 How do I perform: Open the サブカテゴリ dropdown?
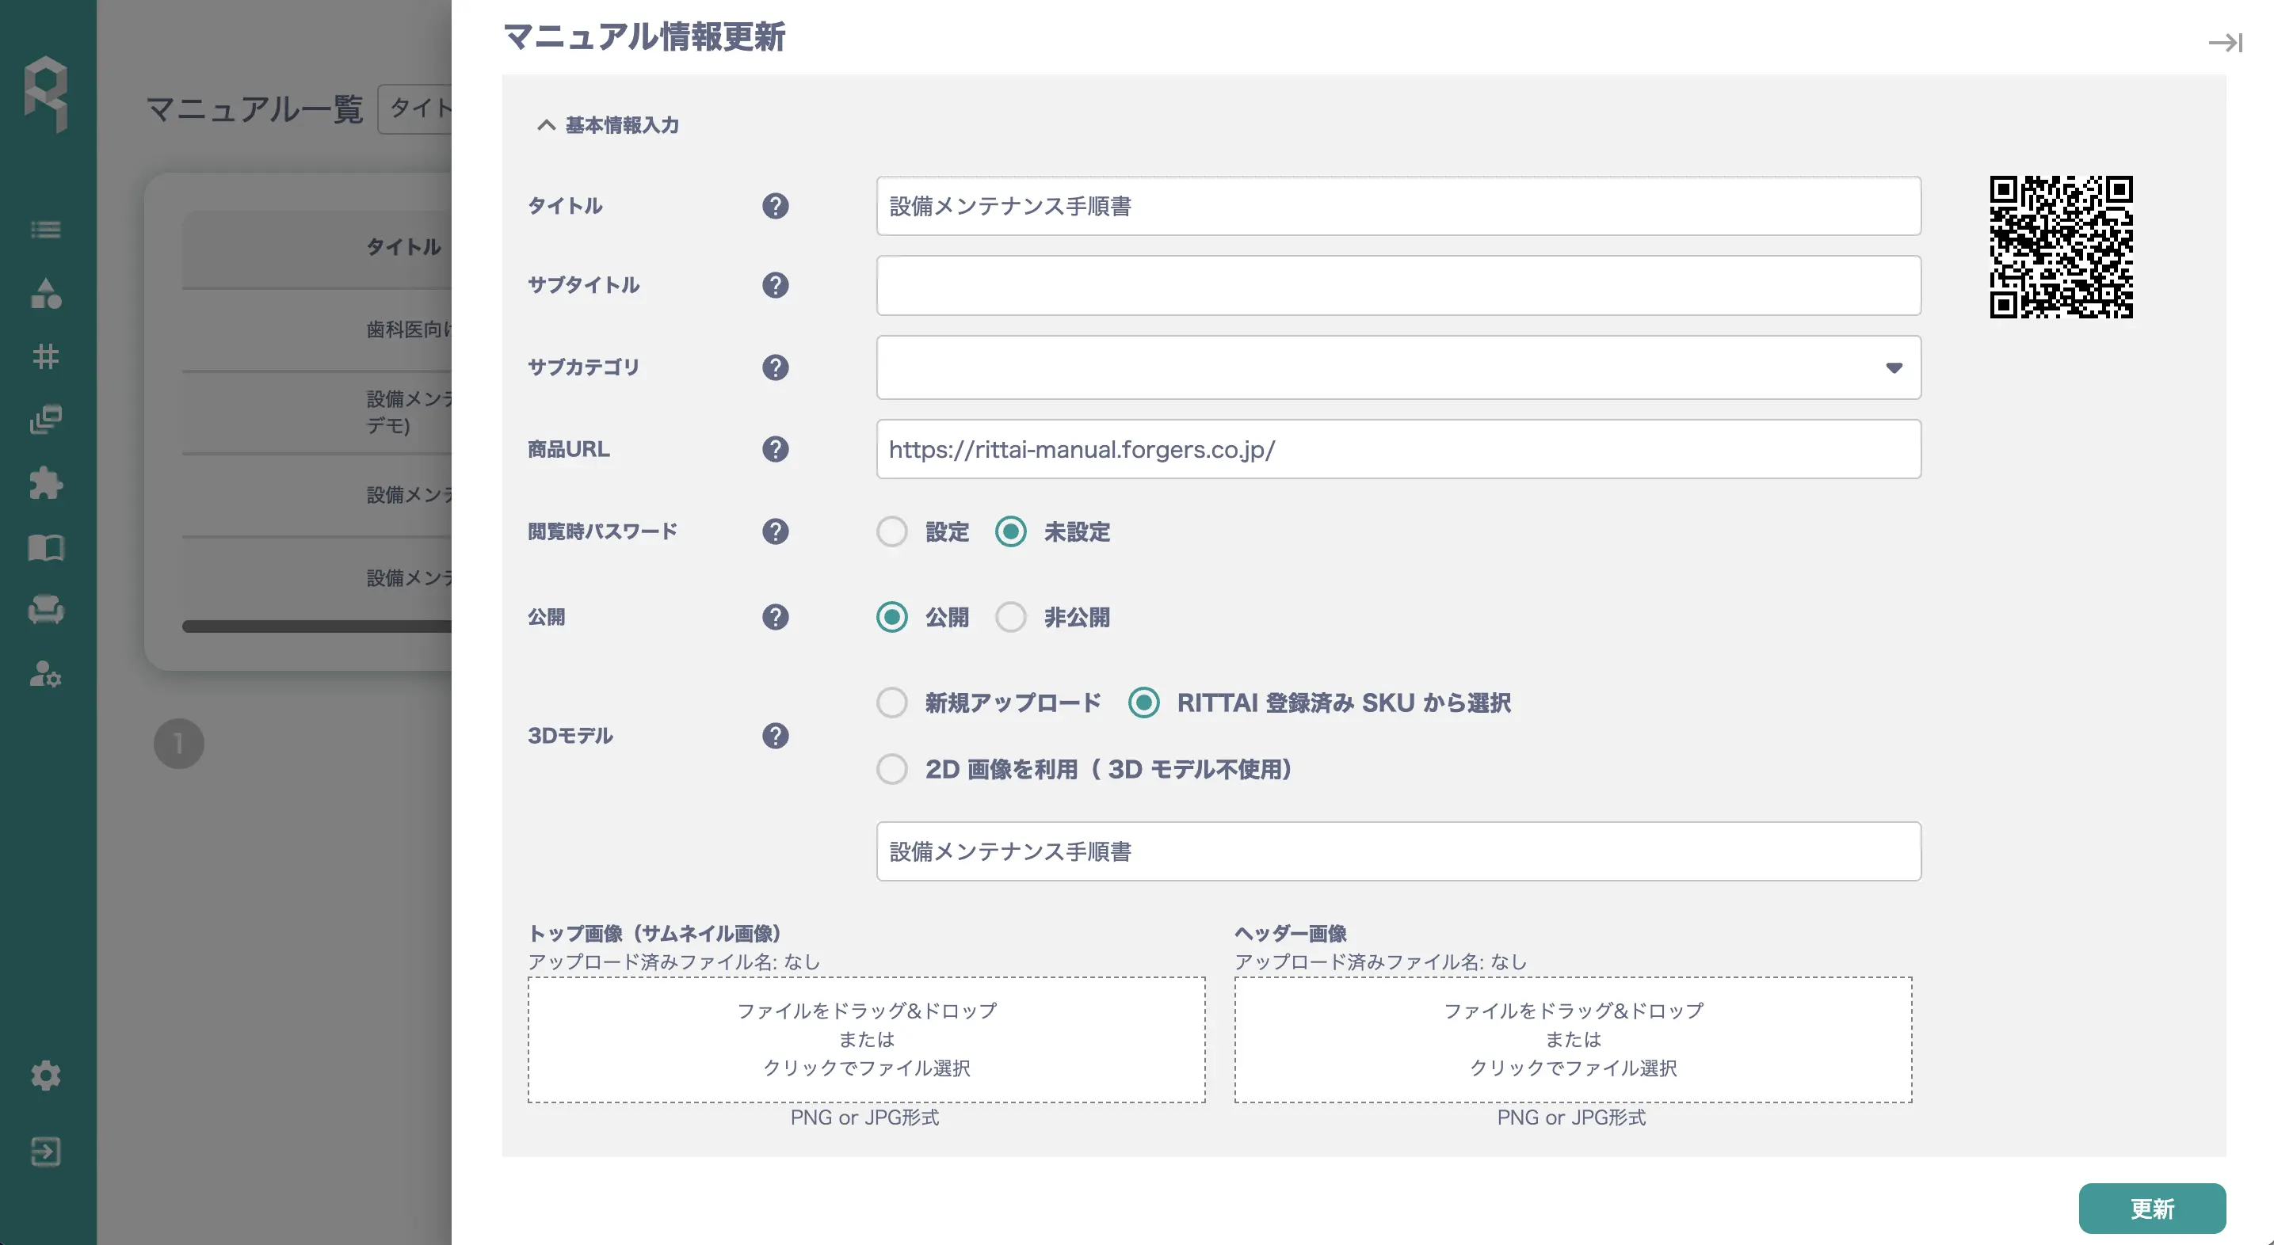click(1398, 367)
